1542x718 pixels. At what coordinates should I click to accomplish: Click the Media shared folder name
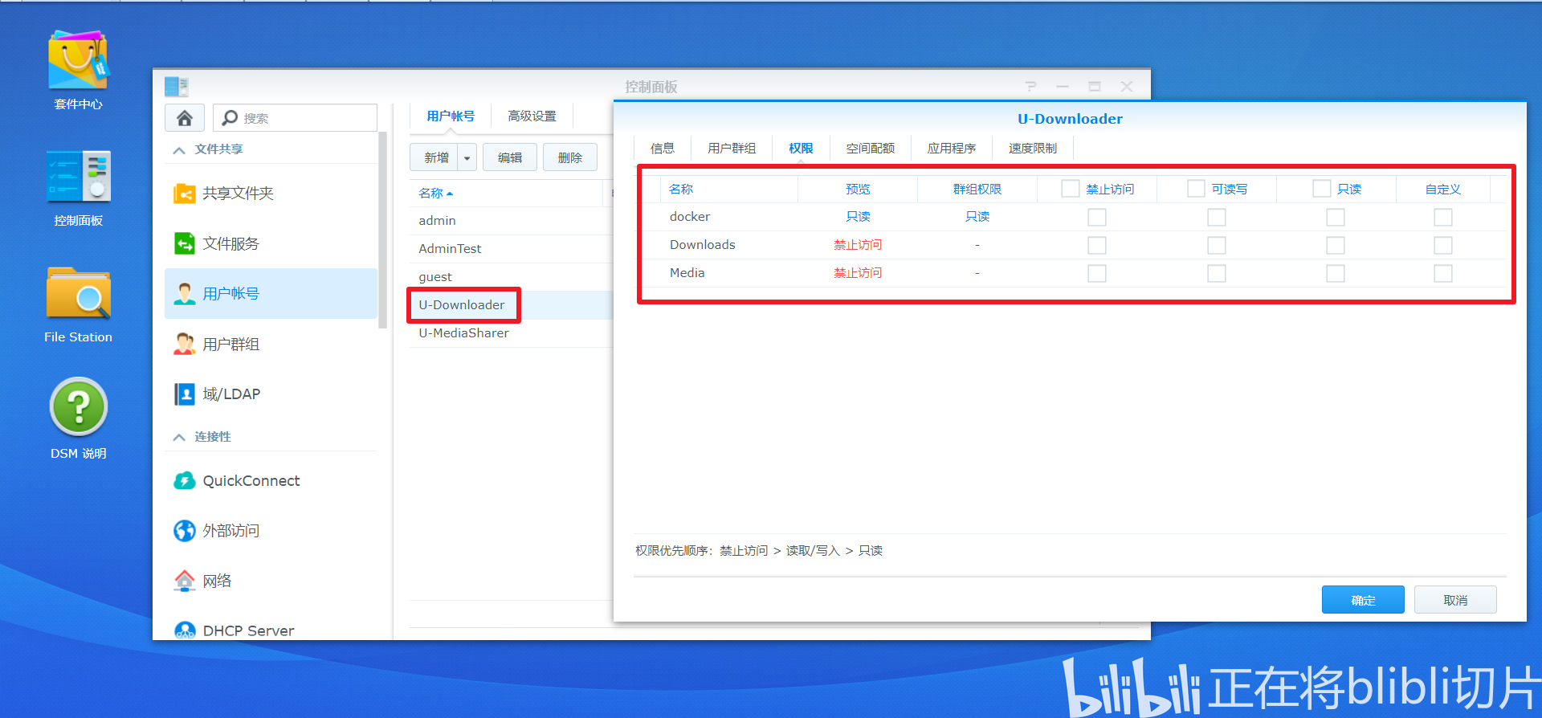point(687,273)
